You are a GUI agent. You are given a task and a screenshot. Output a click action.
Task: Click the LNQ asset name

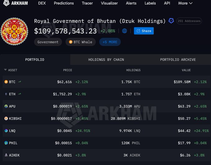click(12, 131)
